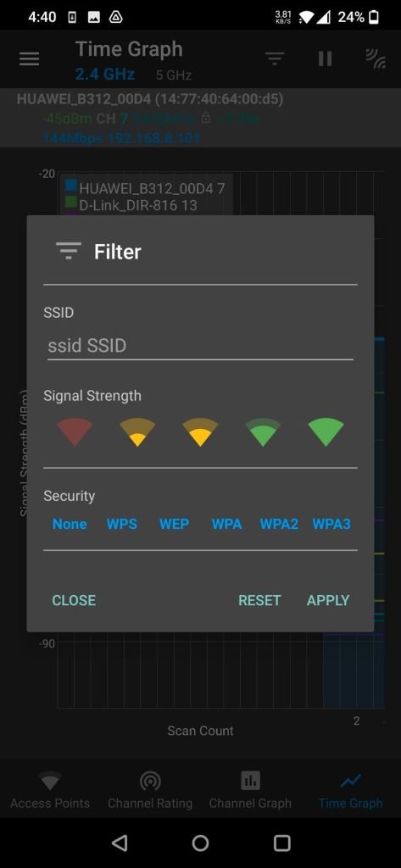
Task: Toggle the WEP security filter
Action: point(175,524)
